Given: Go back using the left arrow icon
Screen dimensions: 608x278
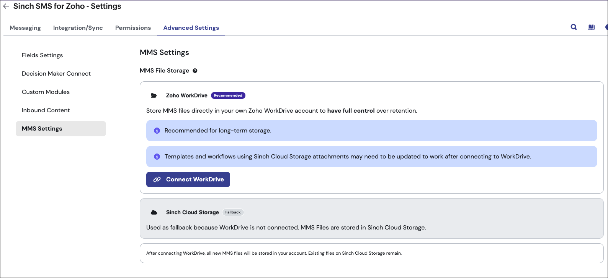Looking at the screenshot, I should (6, 6).
